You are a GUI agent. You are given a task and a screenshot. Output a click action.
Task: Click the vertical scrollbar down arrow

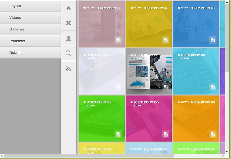click(227, 152)
